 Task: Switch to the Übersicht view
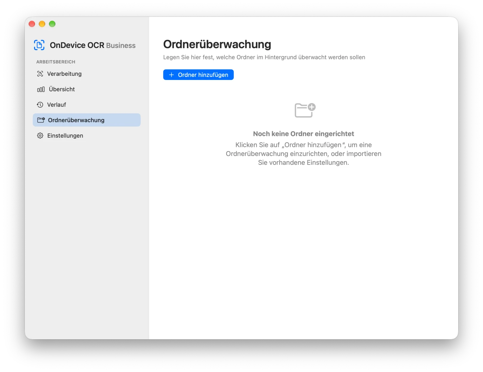[87, 90]
